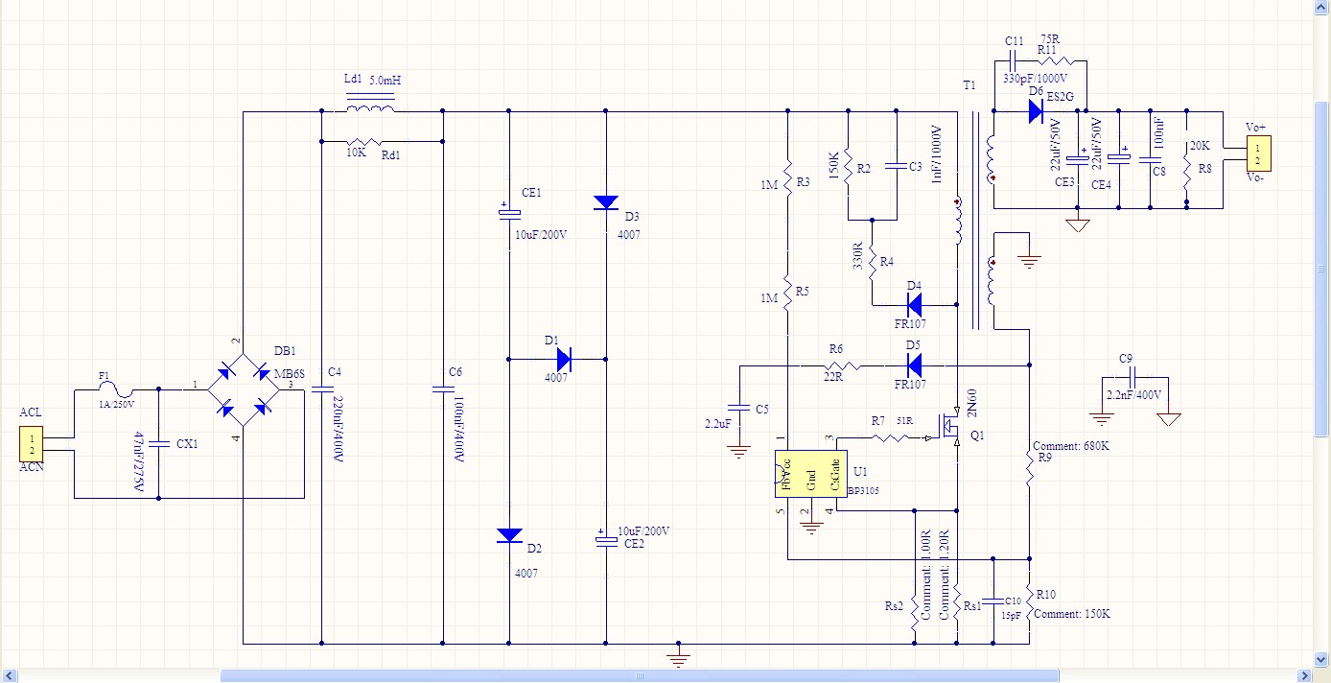
Task: Select capacitor C6 symbol
Action: click(442, 390)
